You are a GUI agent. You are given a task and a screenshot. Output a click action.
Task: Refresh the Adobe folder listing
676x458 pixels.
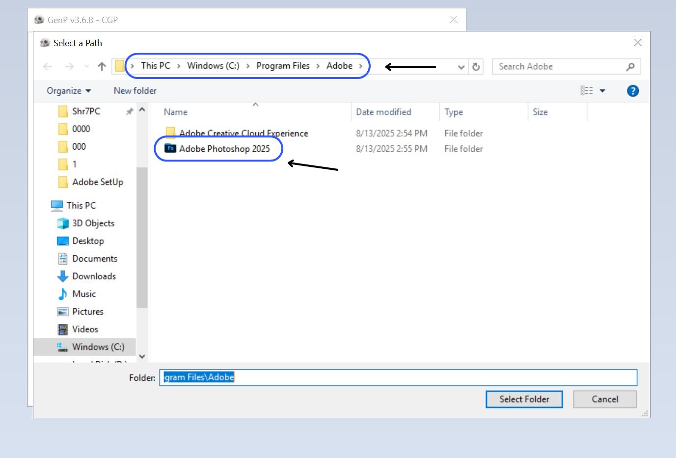click(x=476, y=67)
